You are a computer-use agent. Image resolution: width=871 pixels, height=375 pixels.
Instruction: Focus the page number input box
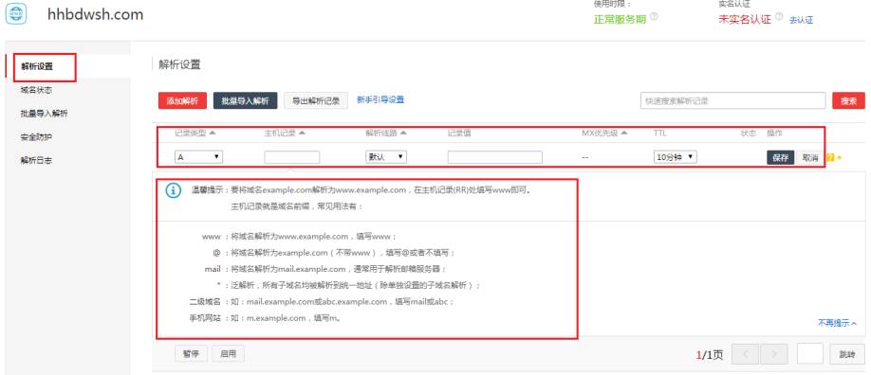[x=810, y=354]
